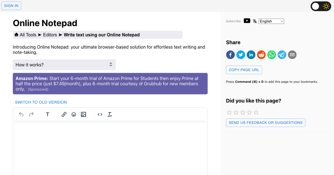Click the Switch to Old Version link
Image resolution: width=334 pixels, height=175 pixels.
point(41,102)
